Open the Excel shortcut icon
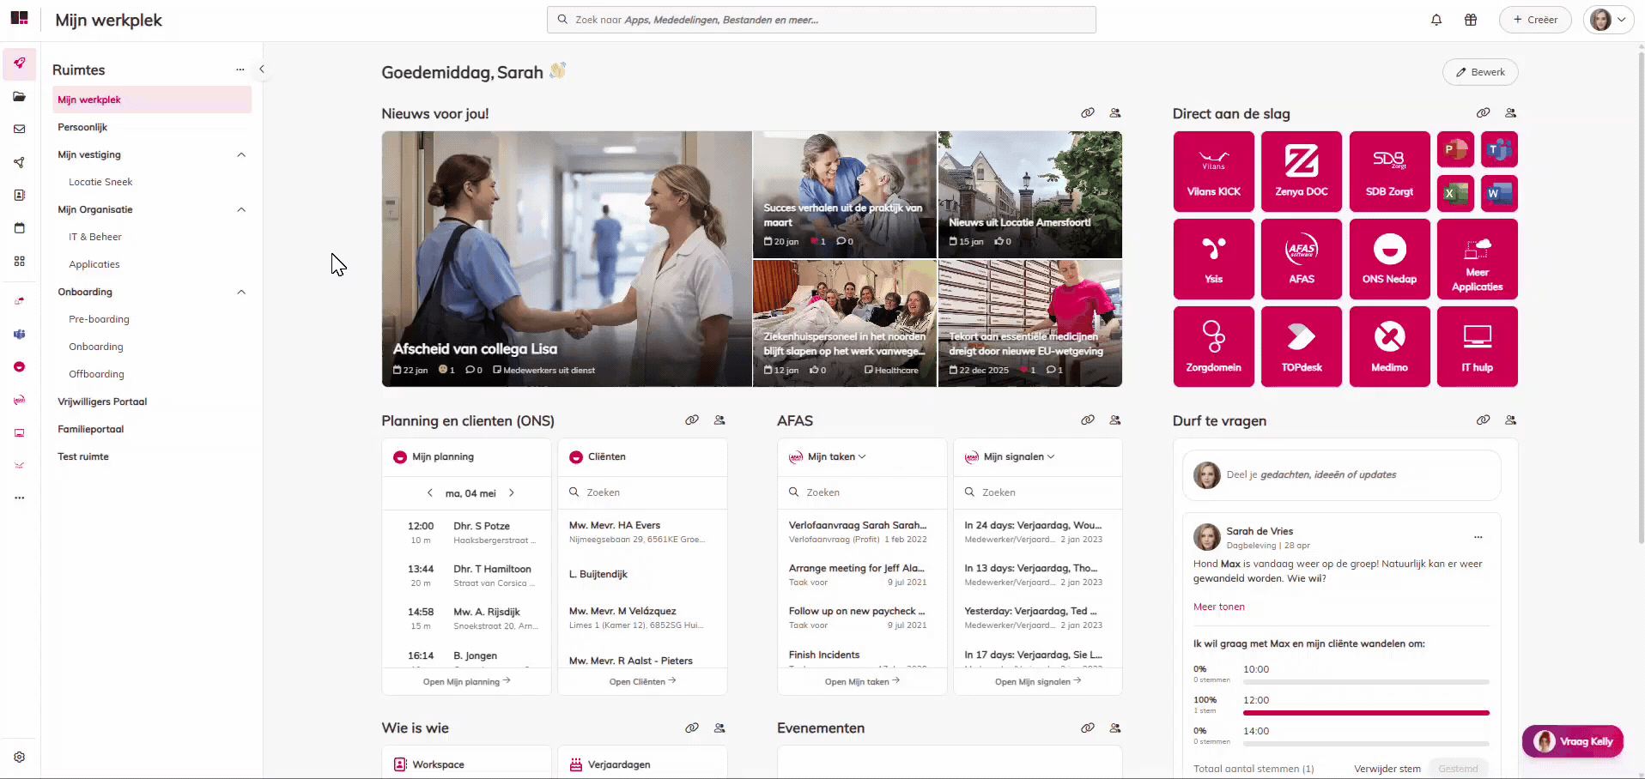Screen dimensions: 1645x779 tap(1455, 193)
